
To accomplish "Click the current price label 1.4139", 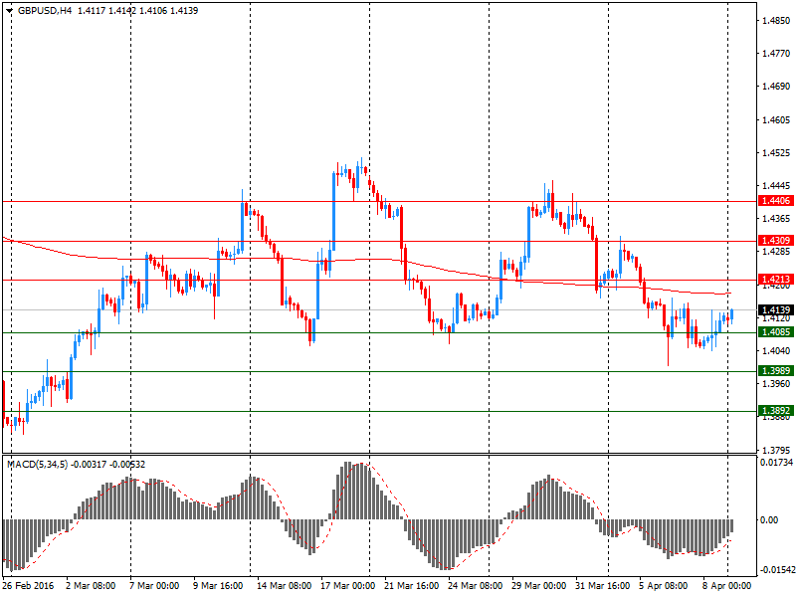I will coord(776,309).
